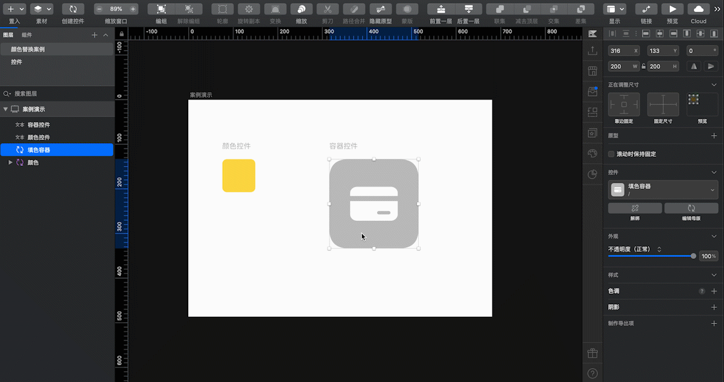Enable 滚动时保持固定 checkbox
Image resolution: width=724 pixels, height=382 pixels.
point(611,154)
